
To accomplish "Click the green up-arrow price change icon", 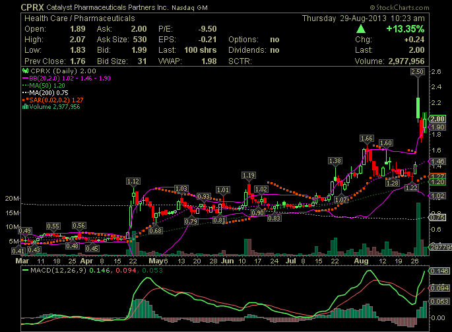I will [x=360, y=29].
